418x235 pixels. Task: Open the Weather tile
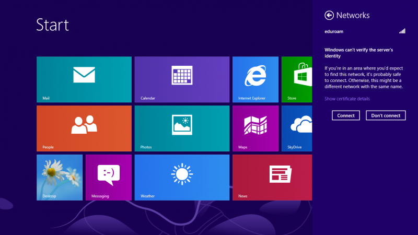tap(182, 177)
